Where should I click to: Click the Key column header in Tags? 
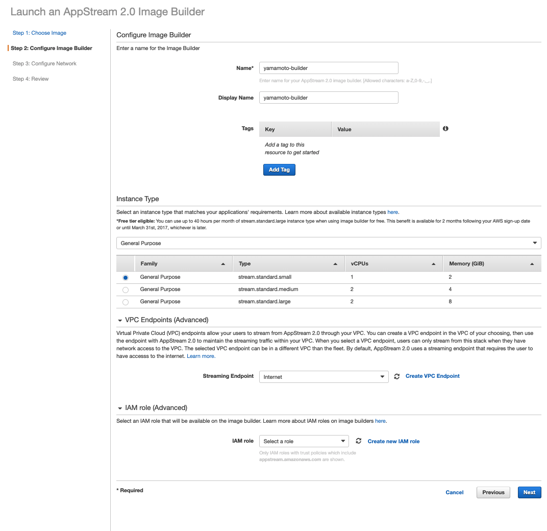click(x=295, y=129)
